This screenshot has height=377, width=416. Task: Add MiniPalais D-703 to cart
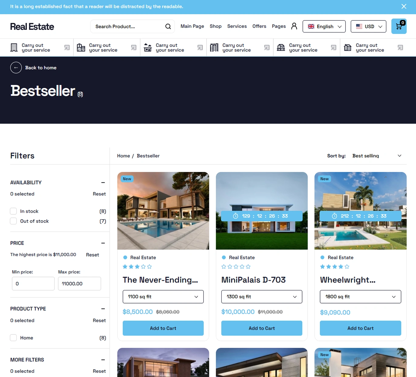(x=262, y=328)
